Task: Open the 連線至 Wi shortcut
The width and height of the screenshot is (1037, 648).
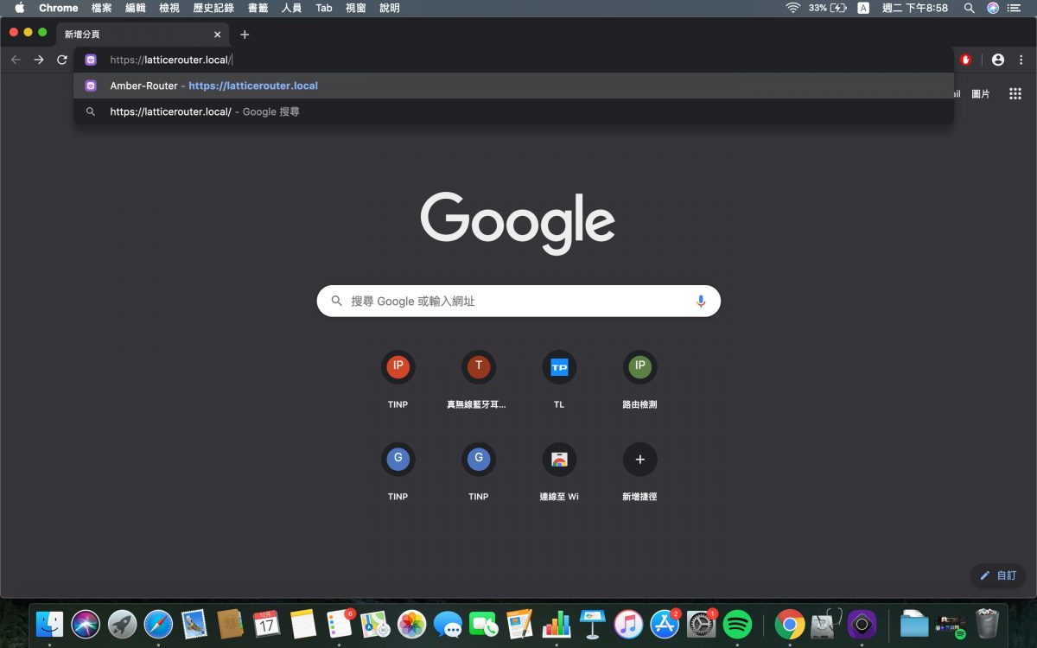Action: (x=559, y=471)
